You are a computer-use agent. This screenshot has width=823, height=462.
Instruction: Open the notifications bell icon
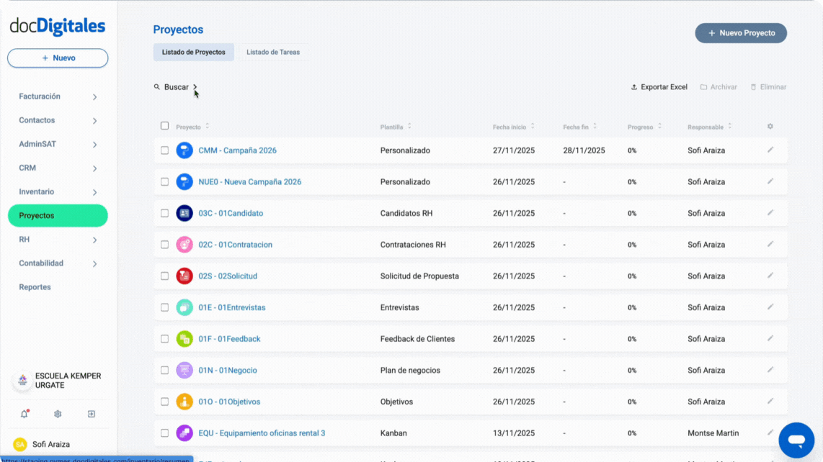[x=24, y=414]
